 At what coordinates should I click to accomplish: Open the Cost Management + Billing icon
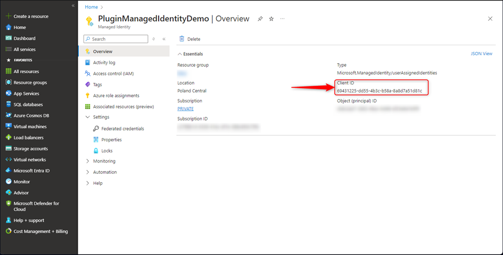[9, 231]
